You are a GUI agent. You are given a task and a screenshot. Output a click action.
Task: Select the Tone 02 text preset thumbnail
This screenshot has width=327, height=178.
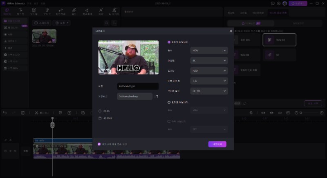click(280, 40)
